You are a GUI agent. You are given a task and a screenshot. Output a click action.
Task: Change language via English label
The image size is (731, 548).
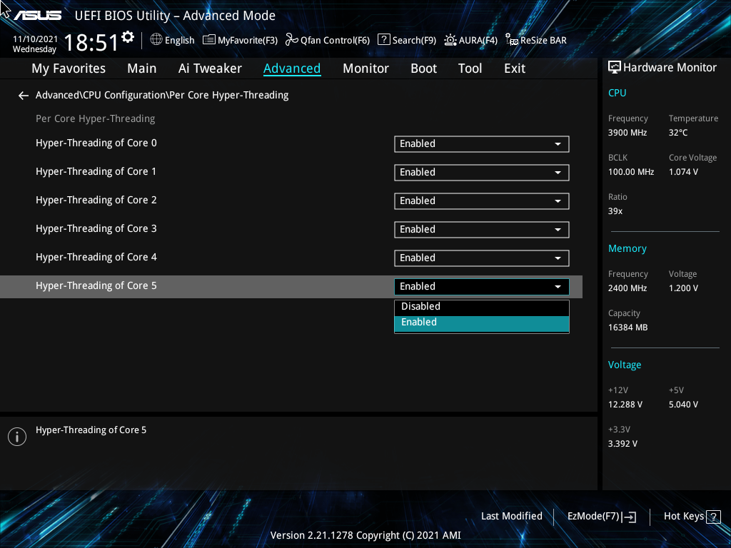[179, 41]
